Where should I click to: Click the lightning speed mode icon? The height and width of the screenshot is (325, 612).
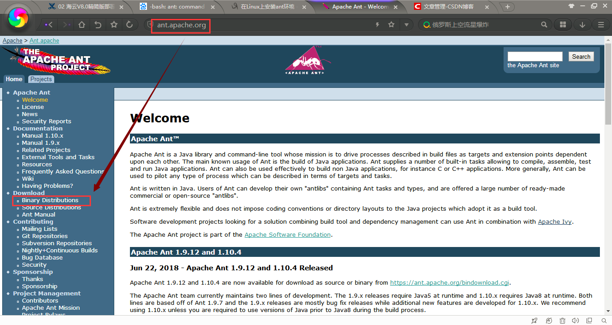(x=378, y=25)
